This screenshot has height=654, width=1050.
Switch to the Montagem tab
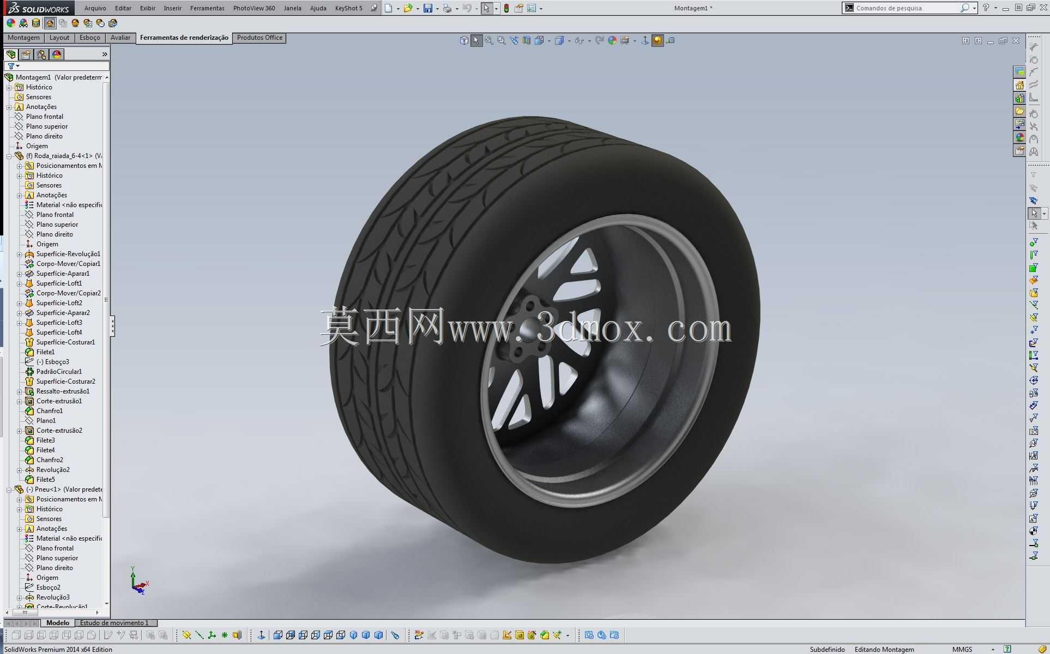coord(23,38)
